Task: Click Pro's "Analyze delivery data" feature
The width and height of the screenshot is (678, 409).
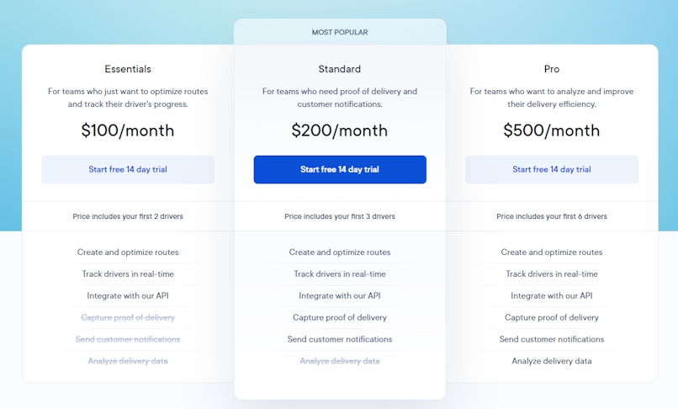Action: 552,361
